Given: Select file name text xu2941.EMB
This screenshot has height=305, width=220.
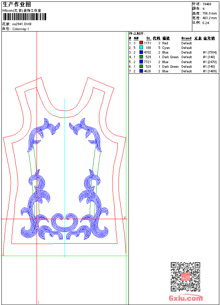Looking at the screenshot, I should point(22,24).
